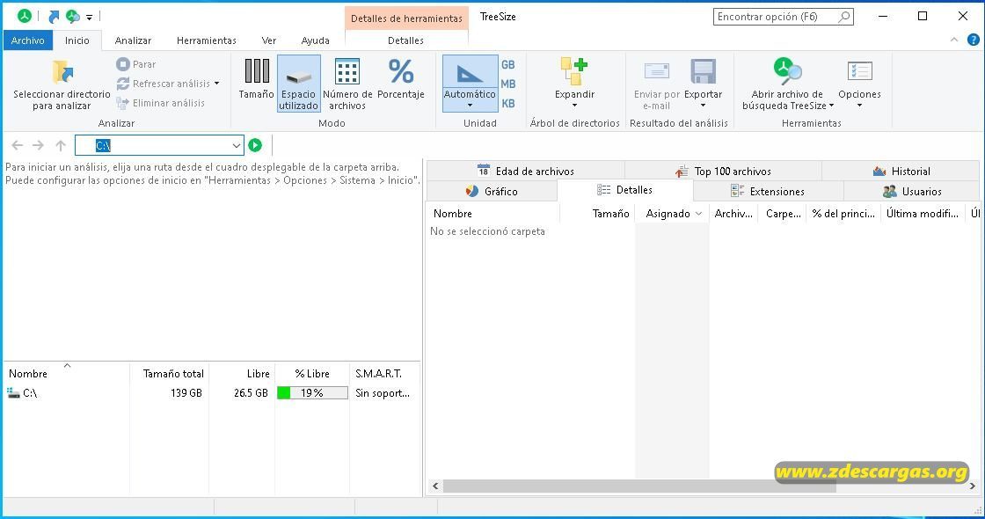The image size is (985, 519).
Task: Switch unit to MB
Action: pos(508,84)
